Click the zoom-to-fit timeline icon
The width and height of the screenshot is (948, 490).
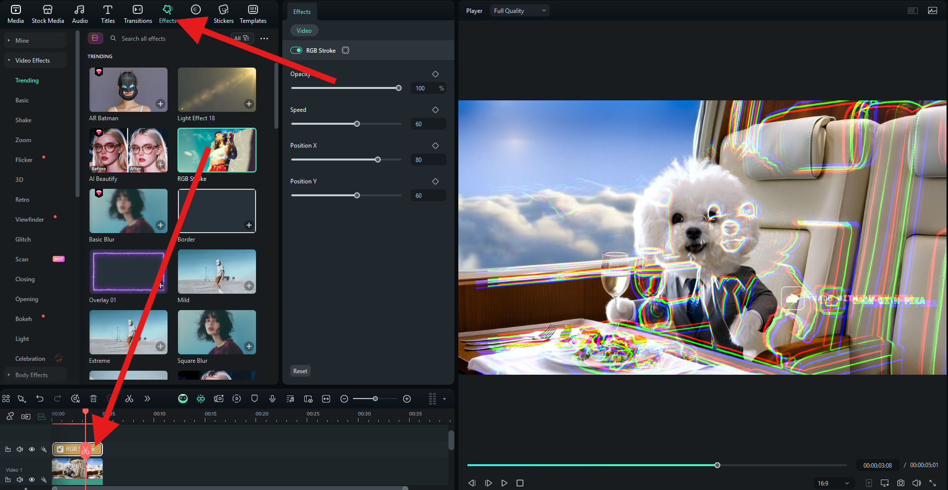click(x=326, y=399)
